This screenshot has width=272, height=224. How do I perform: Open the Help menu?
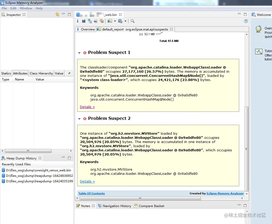pyautogui.click(x=39, y=8)
